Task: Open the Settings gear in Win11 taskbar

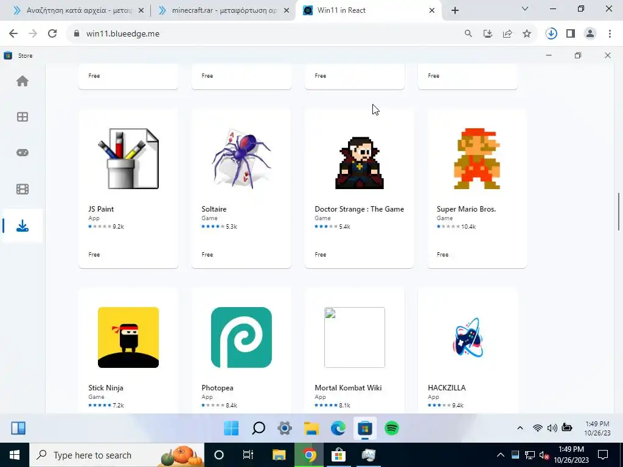Action: click(x=285, y=428)
